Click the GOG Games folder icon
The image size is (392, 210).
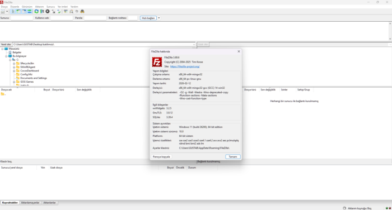tap(18, 82)
